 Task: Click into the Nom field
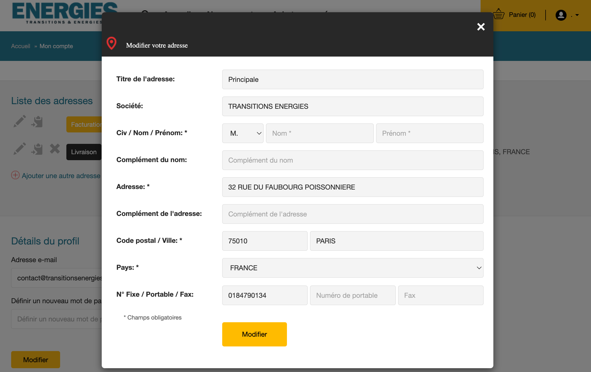click(319, 133)
